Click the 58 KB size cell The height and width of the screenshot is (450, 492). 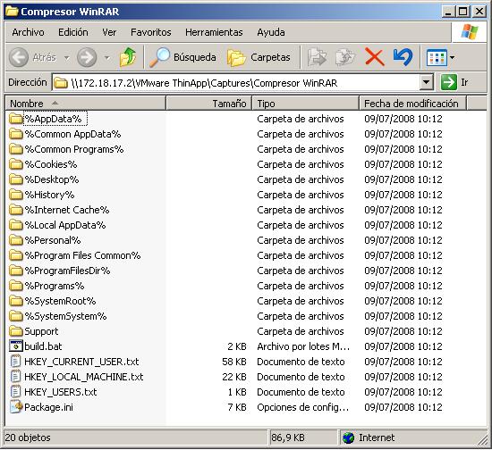point(234,362)
